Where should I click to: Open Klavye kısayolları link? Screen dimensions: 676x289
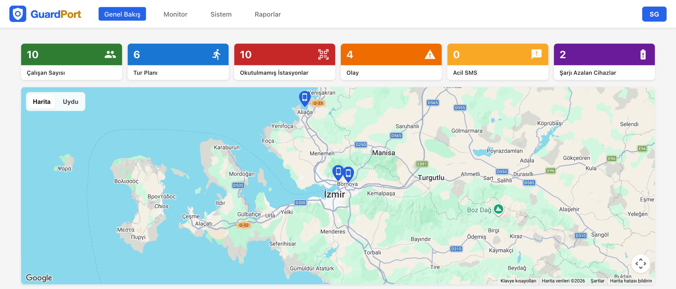point(518,281)
